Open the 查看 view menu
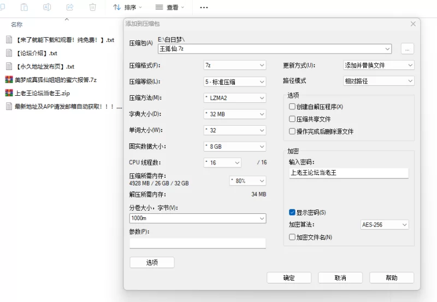The width and height of the screenshot is (437, 302). (x=170, y=7)
